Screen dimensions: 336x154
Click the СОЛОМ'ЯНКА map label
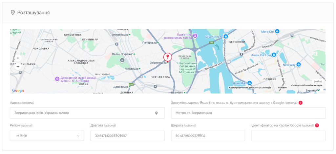coord(73,35)
